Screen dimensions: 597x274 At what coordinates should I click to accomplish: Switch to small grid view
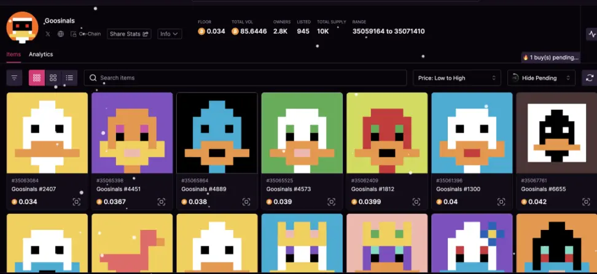click(37, 78)
